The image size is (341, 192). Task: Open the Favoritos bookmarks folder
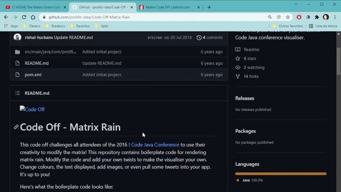tap(80, 26)
